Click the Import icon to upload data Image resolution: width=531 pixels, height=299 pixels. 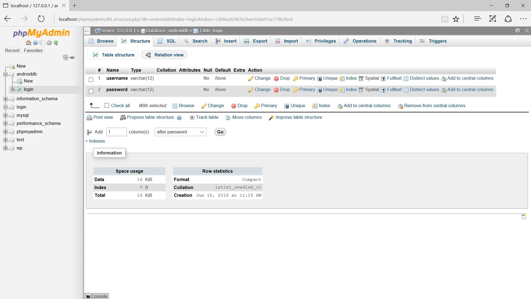[291, 41]
